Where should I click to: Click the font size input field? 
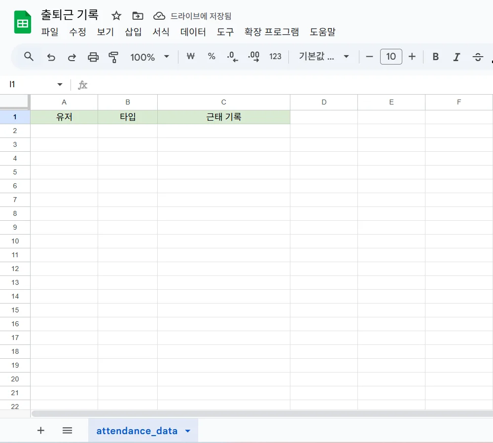pos(391,57)
